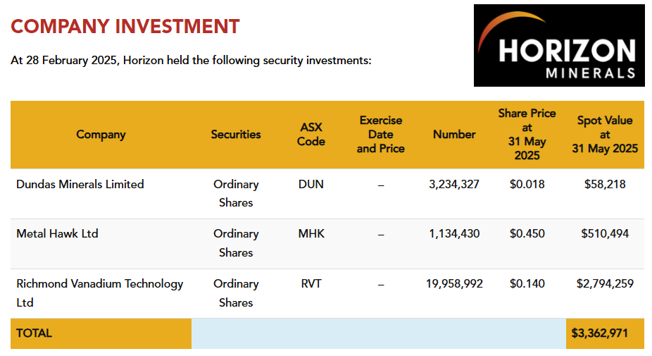Viewport: 652px width, 356px height.
Task: Click the ASX Code column header
Action: pyautogui.click(x=311, y=134)
